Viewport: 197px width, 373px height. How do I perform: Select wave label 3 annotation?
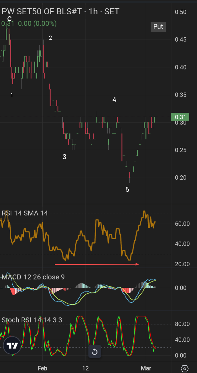pyautogui.click(x=64, y=157)
